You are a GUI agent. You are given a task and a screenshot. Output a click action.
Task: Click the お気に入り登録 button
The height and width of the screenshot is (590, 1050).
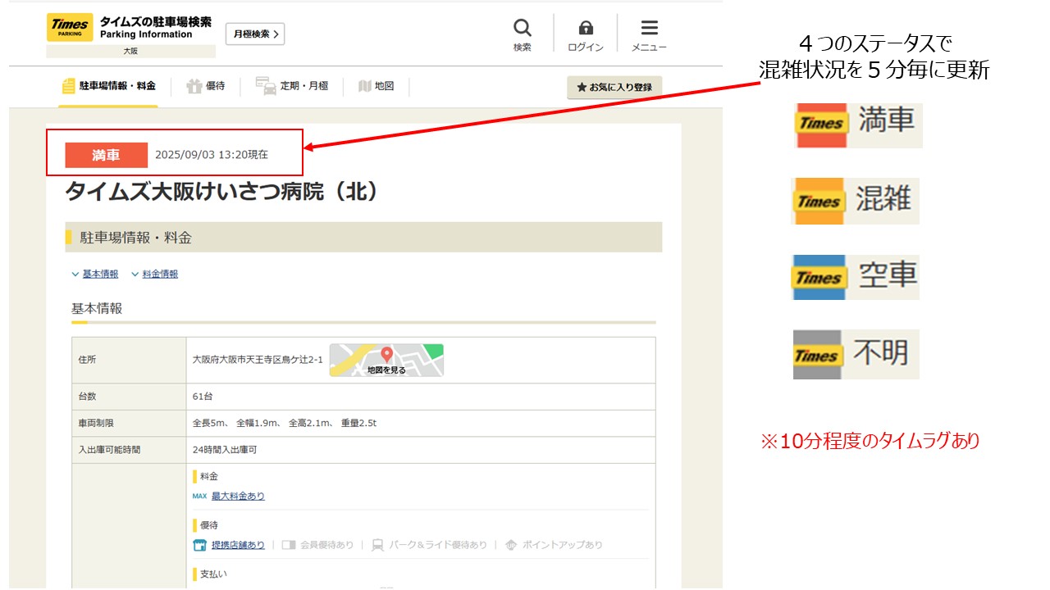pyautogui.click(x=614, y=87)
